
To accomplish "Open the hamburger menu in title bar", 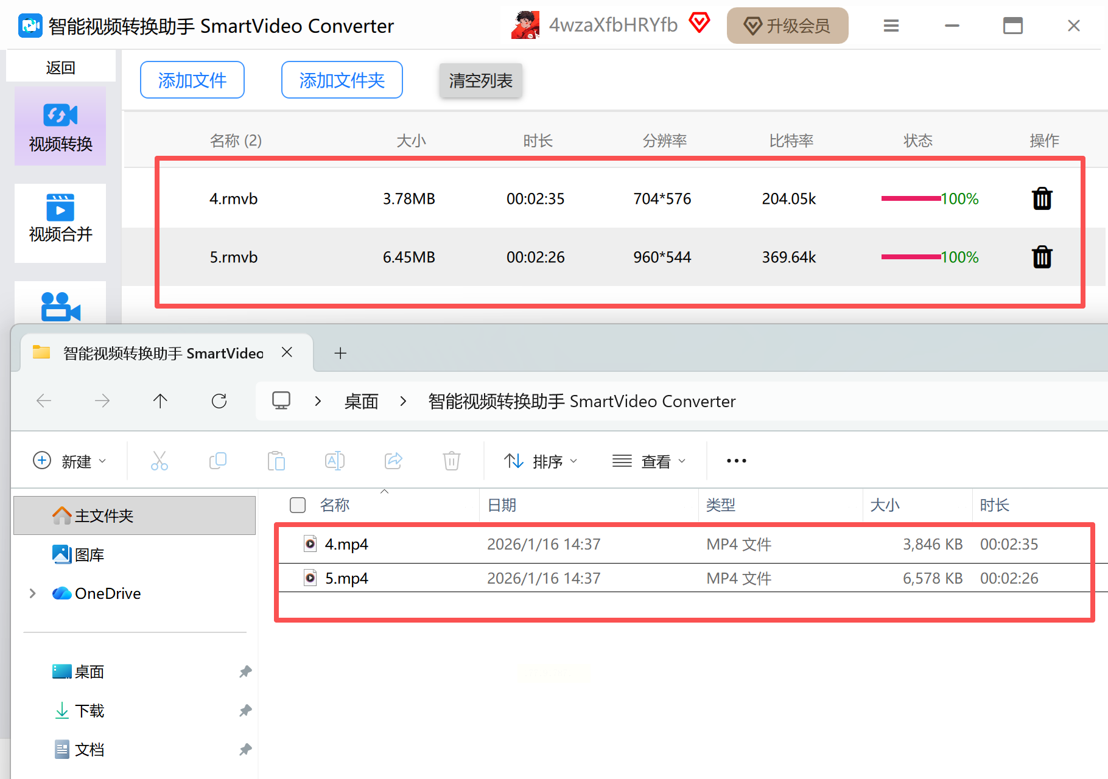I will 891,26.
